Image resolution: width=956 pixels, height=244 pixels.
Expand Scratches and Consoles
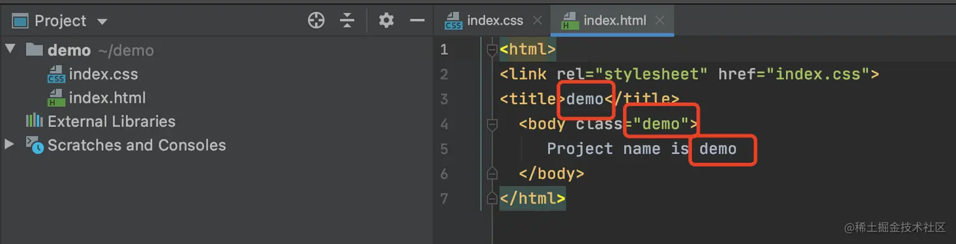(9, 144)
